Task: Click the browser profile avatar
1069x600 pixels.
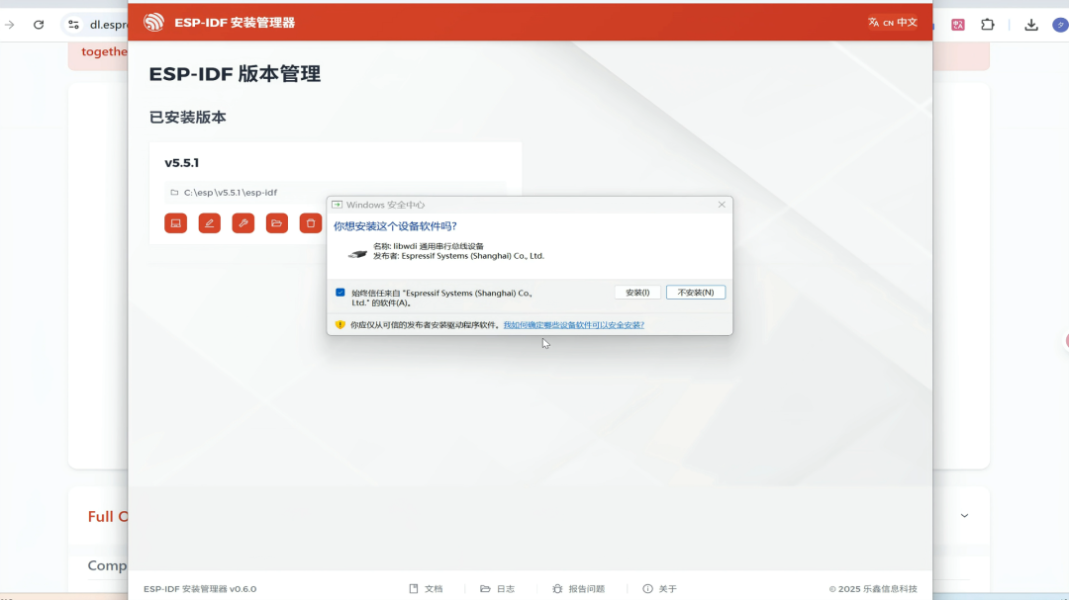Action: [1060, 25]
